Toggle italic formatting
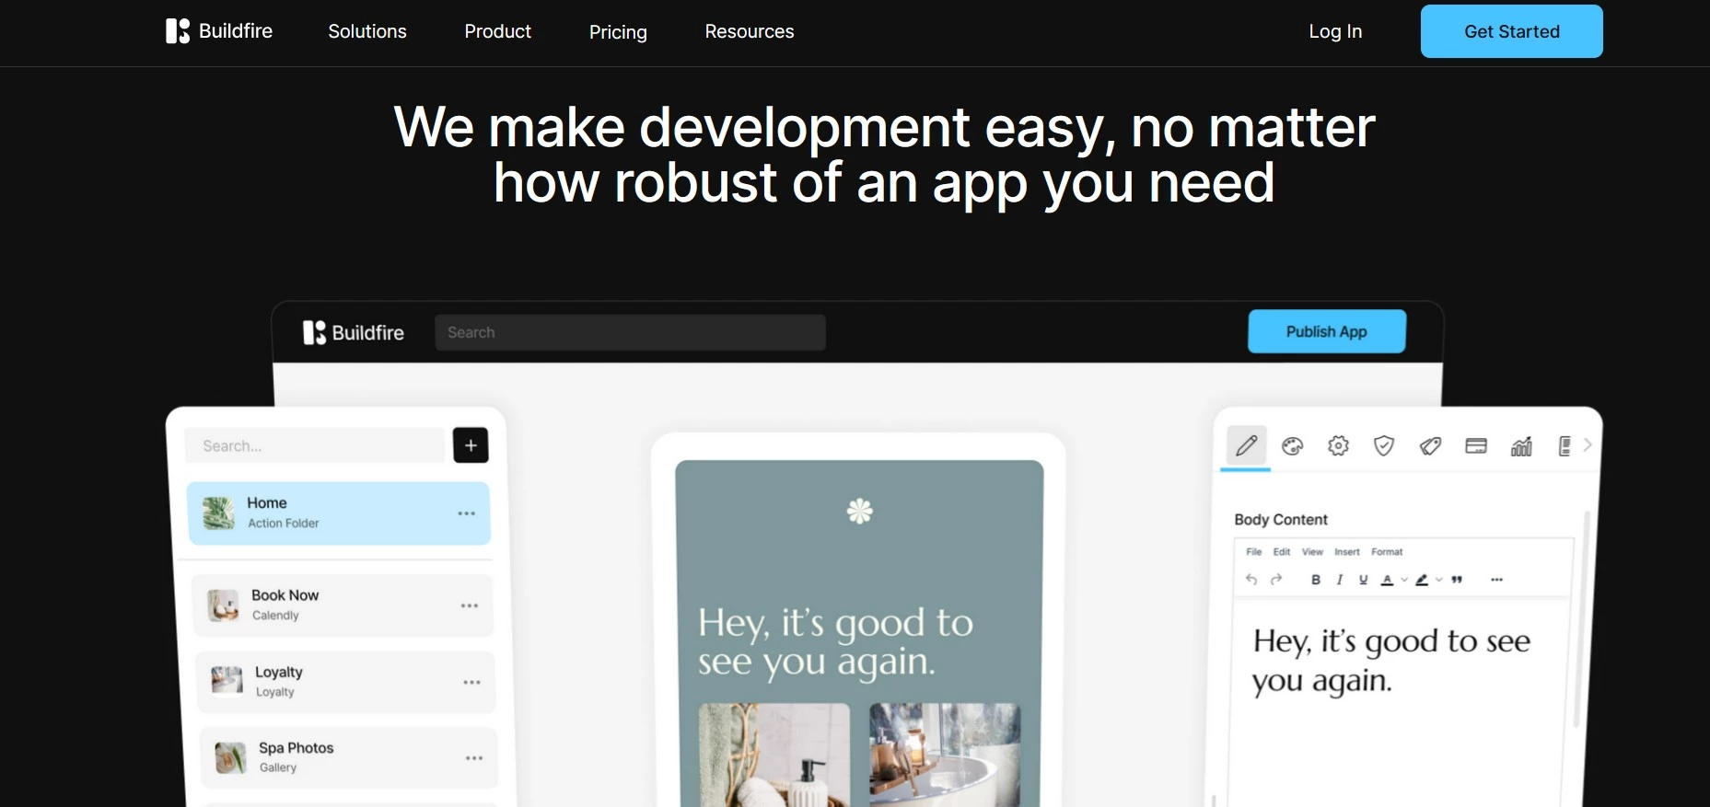Screen dimensions: 1710x807 click(1340, 580)
